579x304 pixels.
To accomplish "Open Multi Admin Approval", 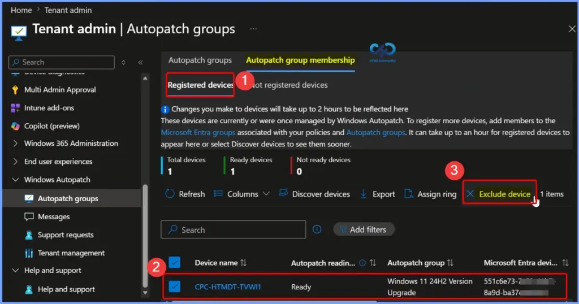I will click(x=60, y=90).
